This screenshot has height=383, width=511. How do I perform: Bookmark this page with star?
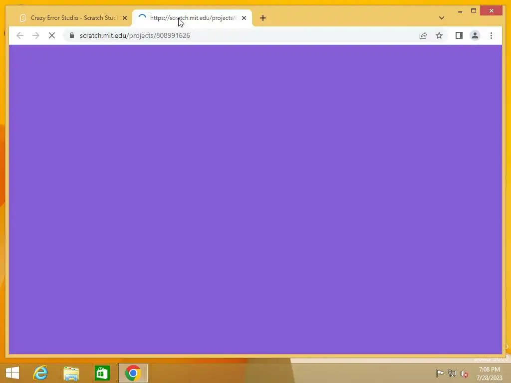pyautogui.click(x=439, y=35)
